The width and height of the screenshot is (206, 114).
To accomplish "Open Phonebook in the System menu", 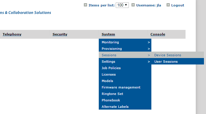I will pyautogui.click(x=125, y=100).
